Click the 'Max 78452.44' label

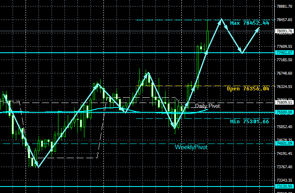coord(250,23)
